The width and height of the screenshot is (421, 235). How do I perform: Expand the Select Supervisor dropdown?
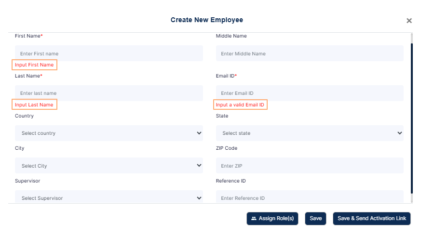pyautogui.click(x=109, y=197)
